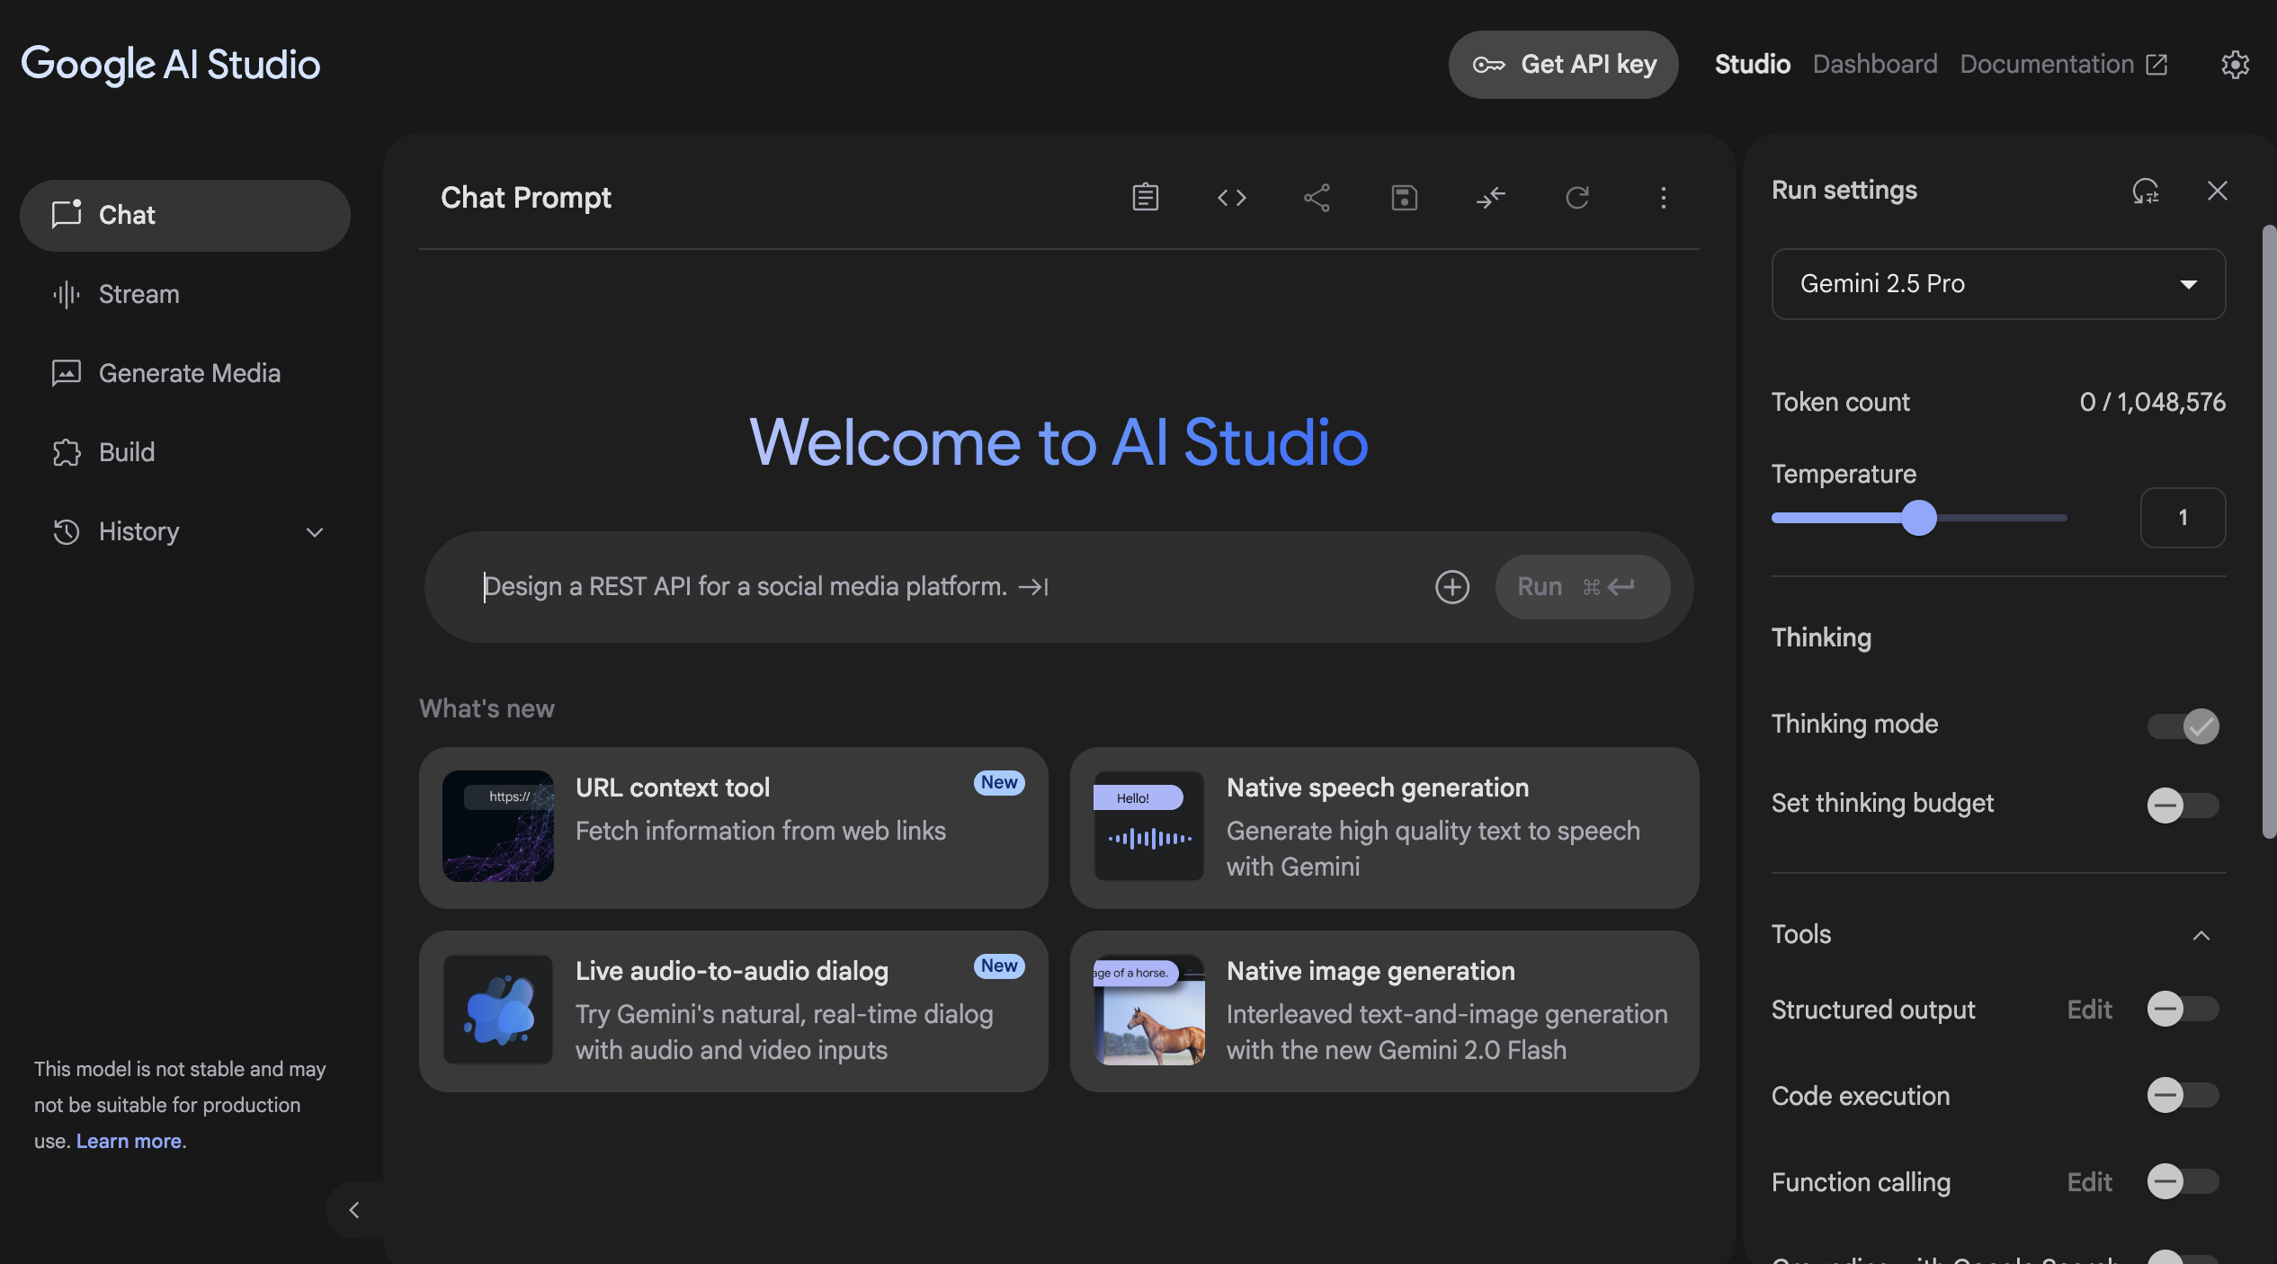Click the Native speech generation title

click(x=1378, y=788)
